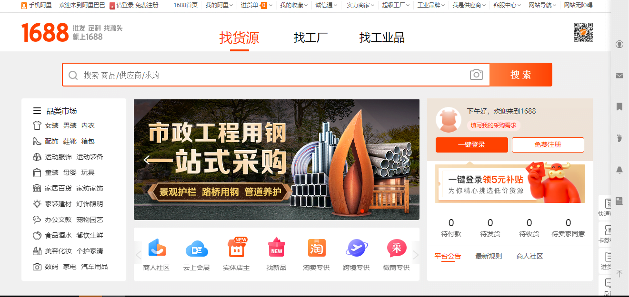
Task: Expand the 我的阿里 dropdown menu
Action: coord(220,5)
